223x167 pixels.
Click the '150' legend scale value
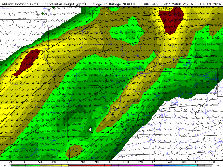pos(183,162)
